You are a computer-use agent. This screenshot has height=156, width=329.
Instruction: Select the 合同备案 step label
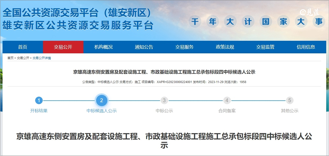pyautogui.click(x=227, y=111)
